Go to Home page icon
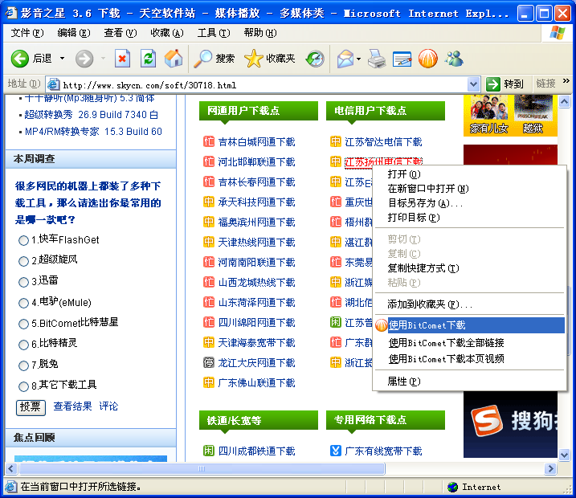The height and width of the screenshot is (498, 576). point(173,58)
